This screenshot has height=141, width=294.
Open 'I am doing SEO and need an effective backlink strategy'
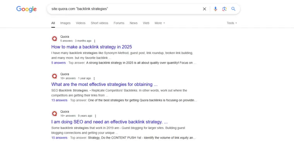[x=109, y=122]
